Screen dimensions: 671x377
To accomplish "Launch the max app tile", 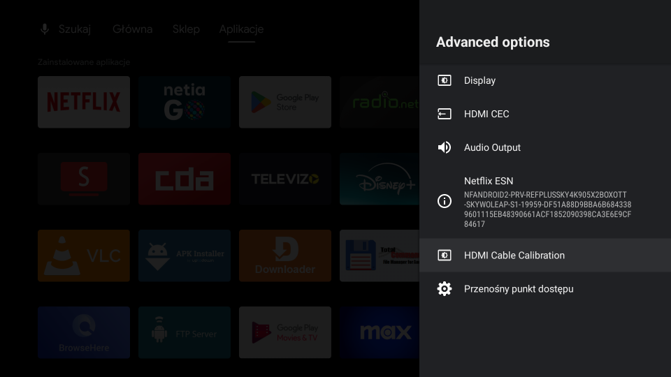I will pyautogui.click(x=380, y=332).
